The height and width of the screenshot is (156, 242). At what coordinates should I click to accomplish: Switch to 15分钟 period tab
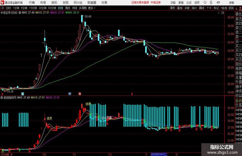pyautogui.click(x=33, y=8)
